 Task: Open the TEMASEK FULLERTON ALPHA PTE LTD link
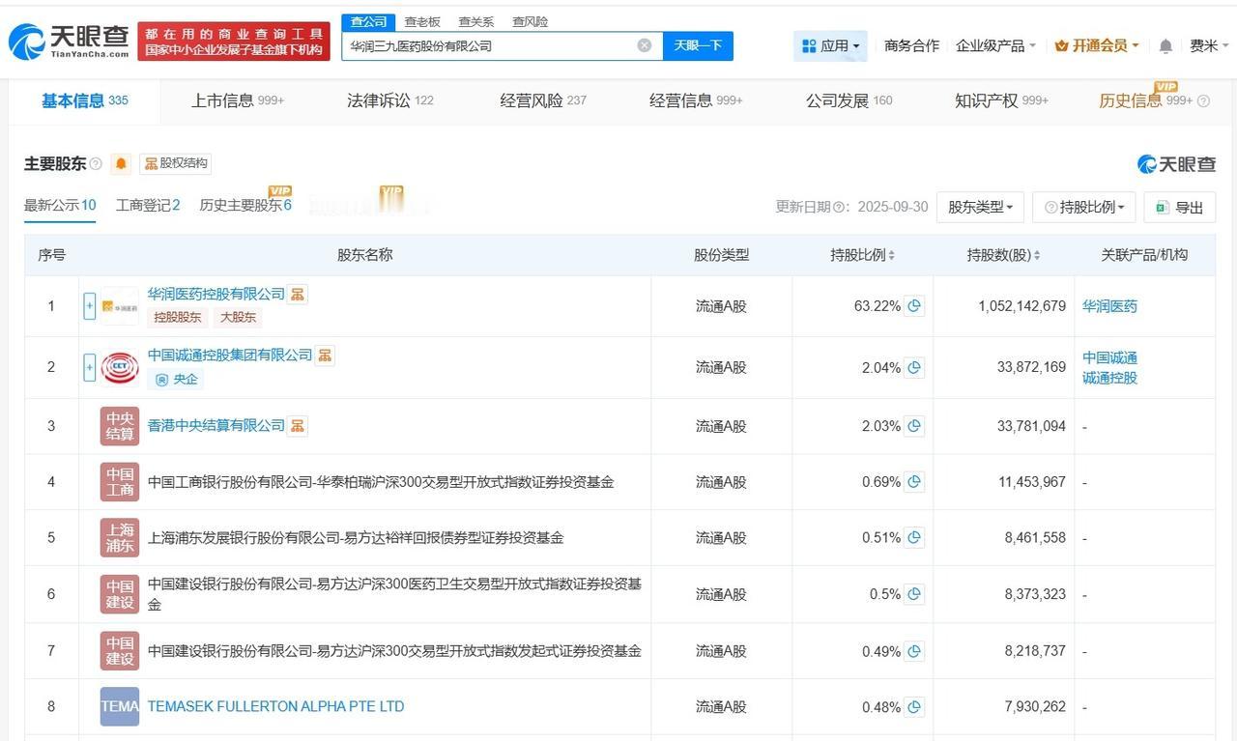(275, 706)
